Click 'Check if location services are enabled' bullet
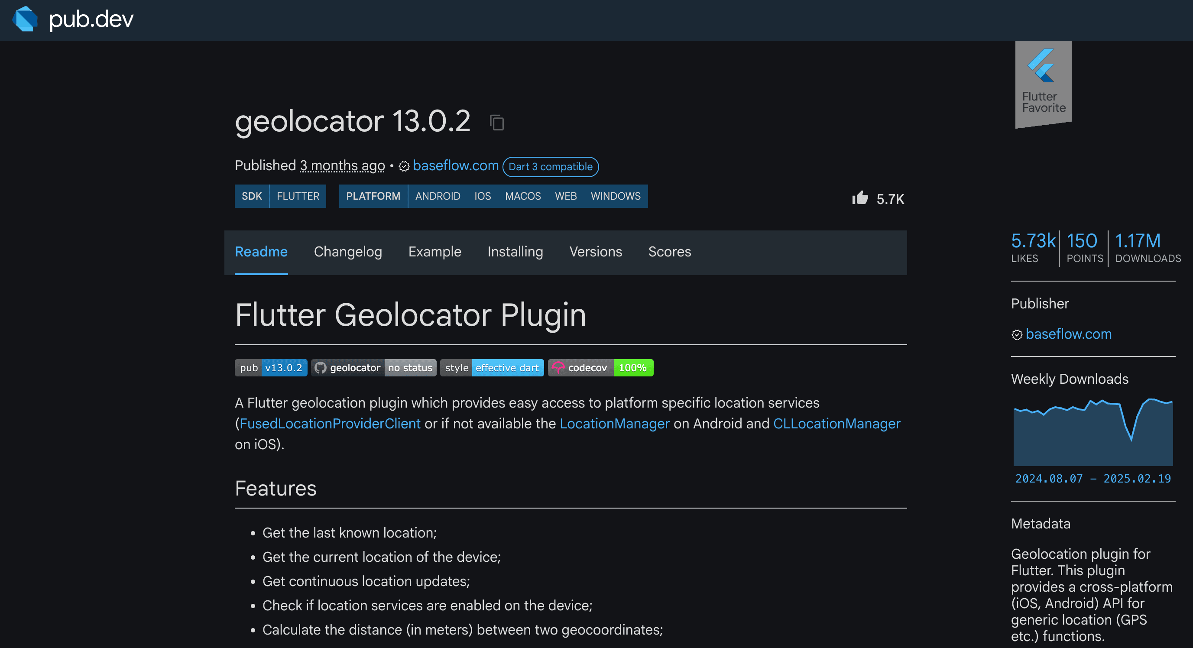 click(x=427, y=606)
